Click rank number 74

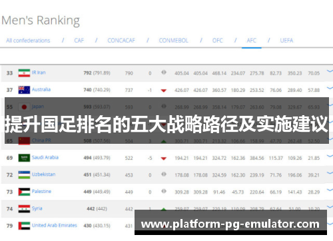coord(9,209)
